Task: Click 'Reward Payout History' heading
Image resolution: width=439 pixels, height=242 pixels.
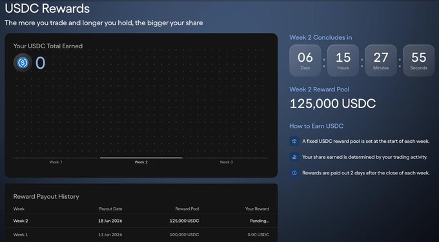Action: coord(46,196)
